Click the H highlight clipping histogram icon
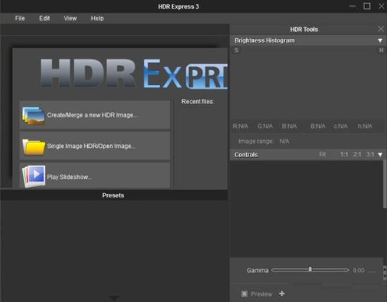The height and width of the screenshot is (302, 387). click(x=381, y=51)
